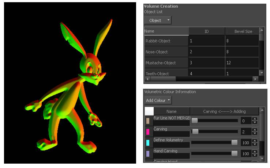Image resolution: width=270 pixels, height=168 pixels.
Task: Click the tan Fur Line colour swatch
Action: coord(148,121)
